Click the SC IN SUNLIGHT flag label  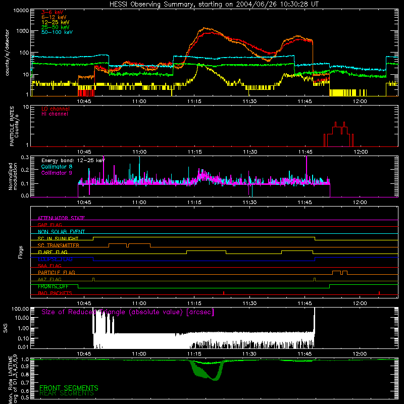tap(58, 238)
